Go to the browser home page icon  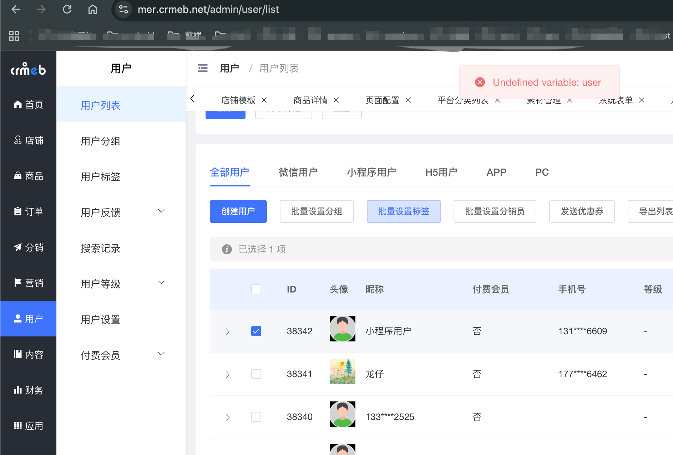click(x=93, y=9)
